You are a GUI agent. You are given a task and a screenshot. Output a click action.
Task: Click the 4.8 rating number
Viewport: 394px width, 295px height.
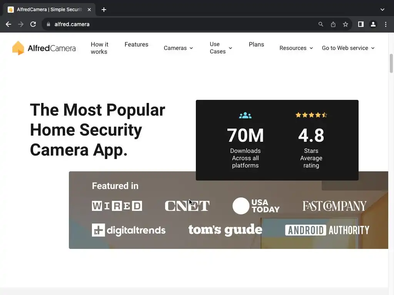(x=311, y=136)
